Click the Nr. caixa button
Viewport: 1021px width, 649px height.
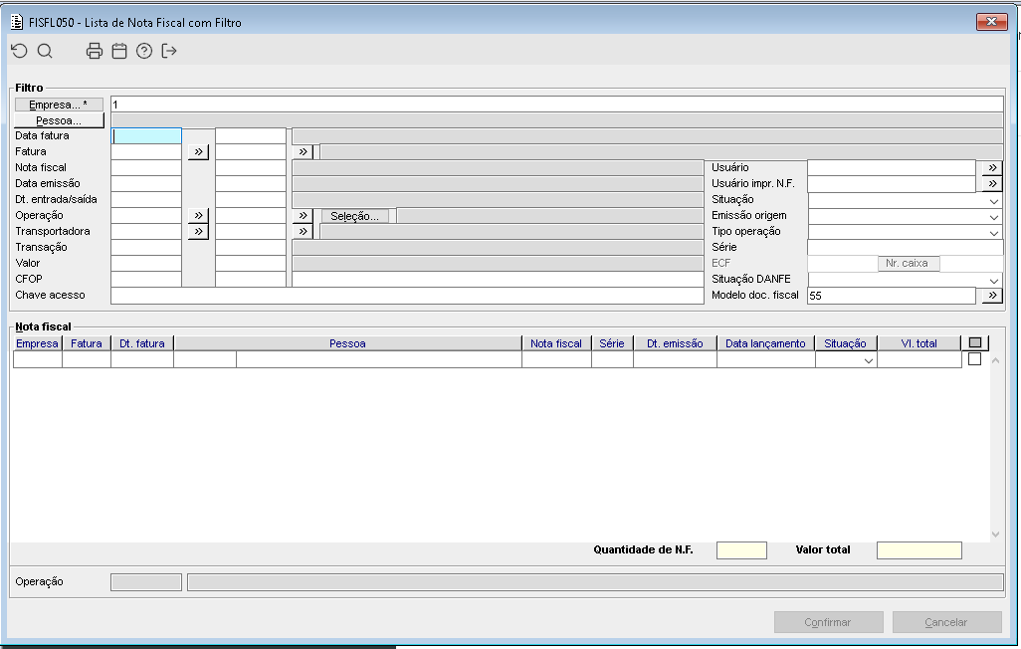tap(907, 263)
